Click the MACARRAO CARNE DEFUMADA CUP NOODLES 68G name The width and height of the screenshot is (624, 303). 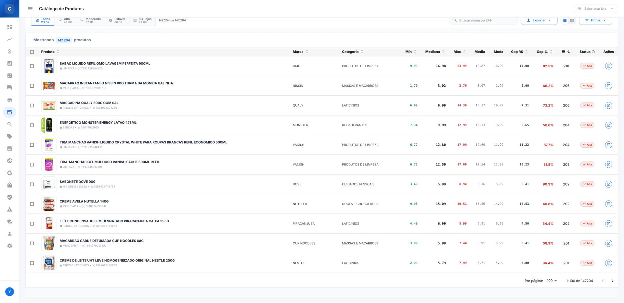pyautogui.click(x=102, y=241)
